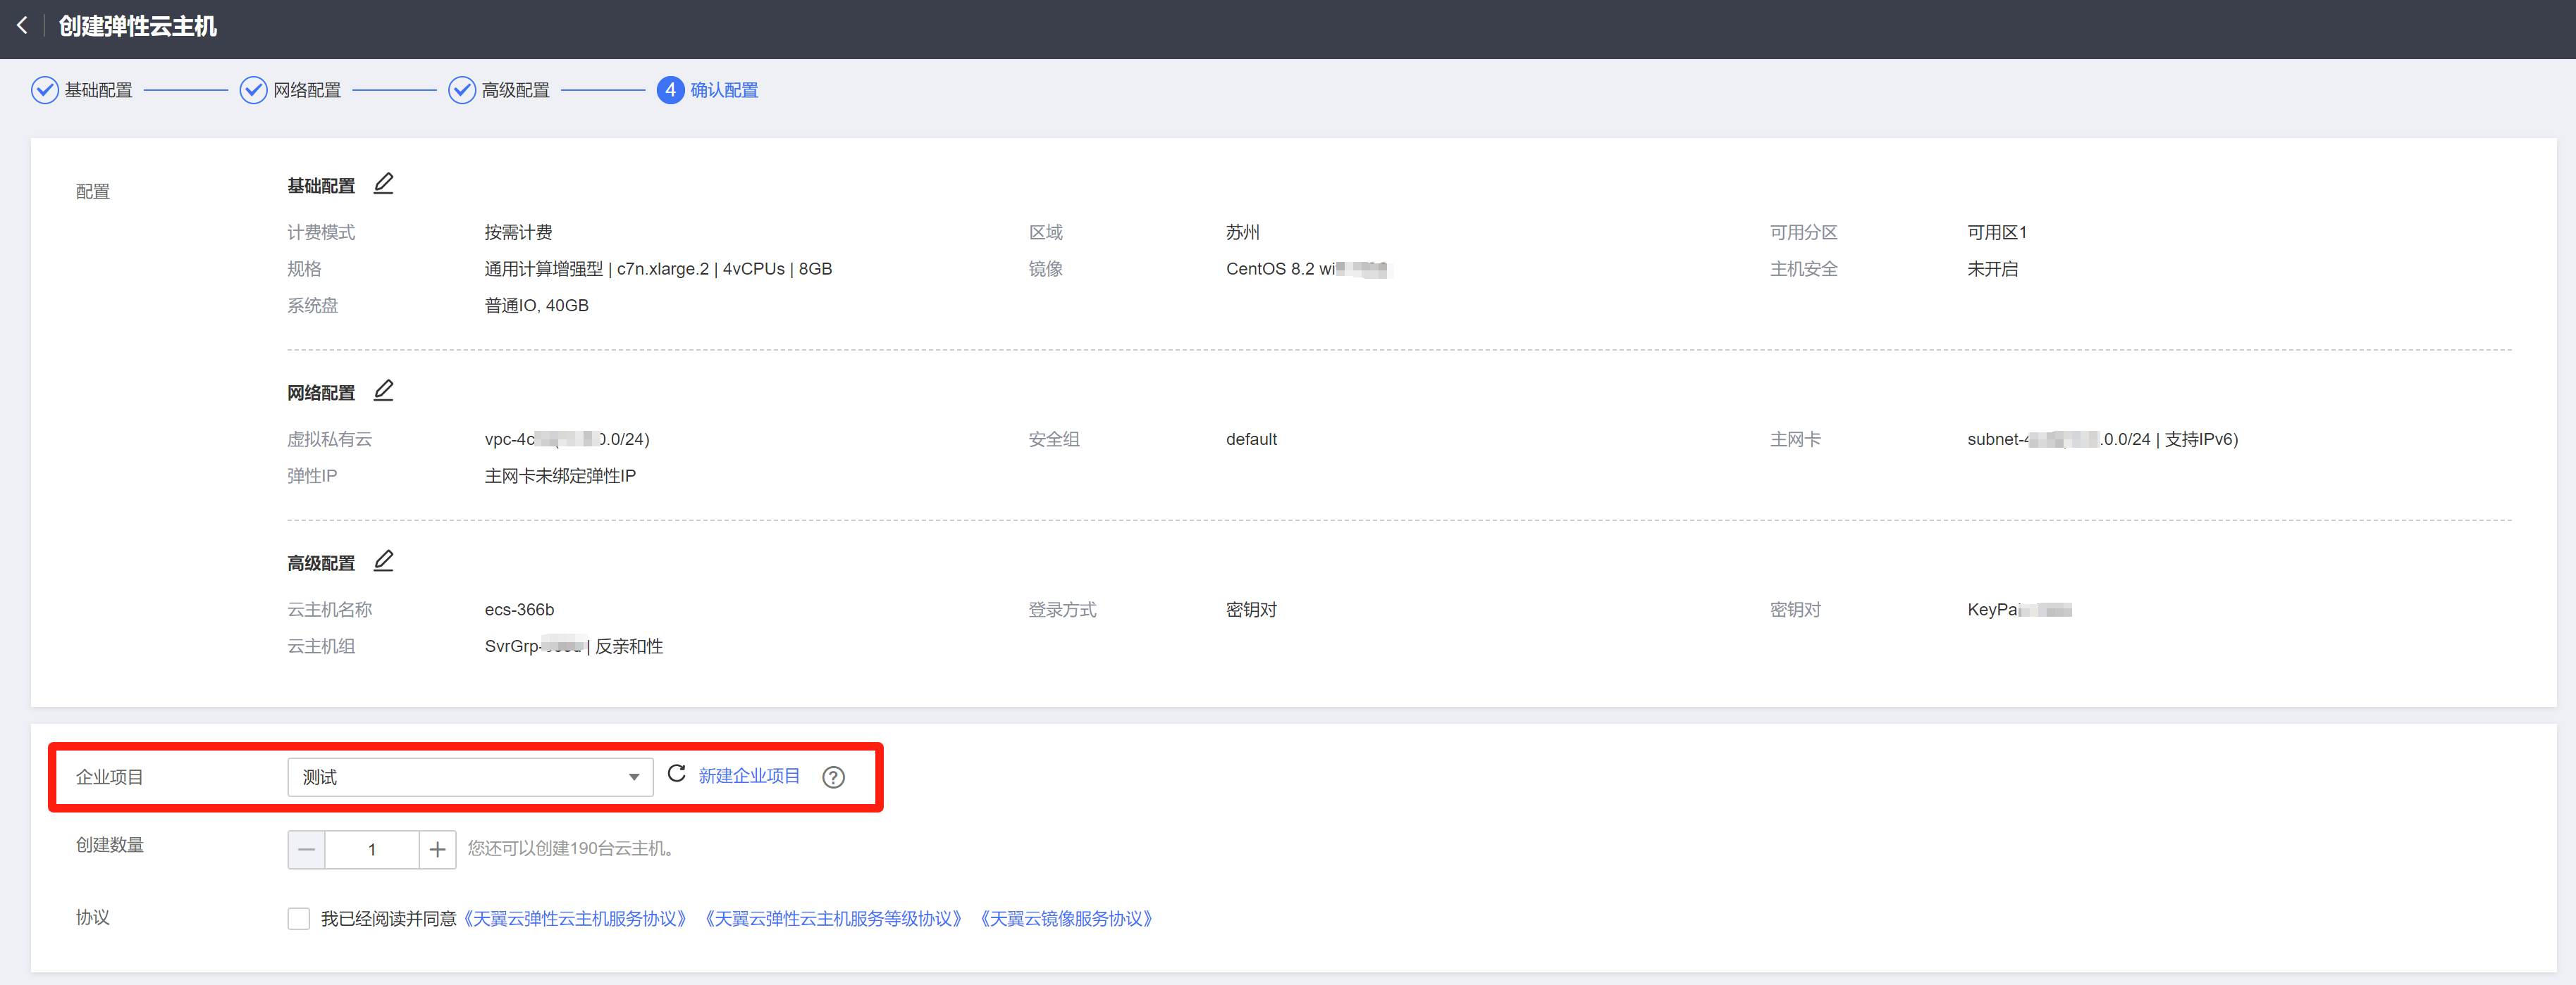The height and width of the screenshot is (985, 2576).
Task: Click the 创建数量 number input field
Action: tap(372, 849)
